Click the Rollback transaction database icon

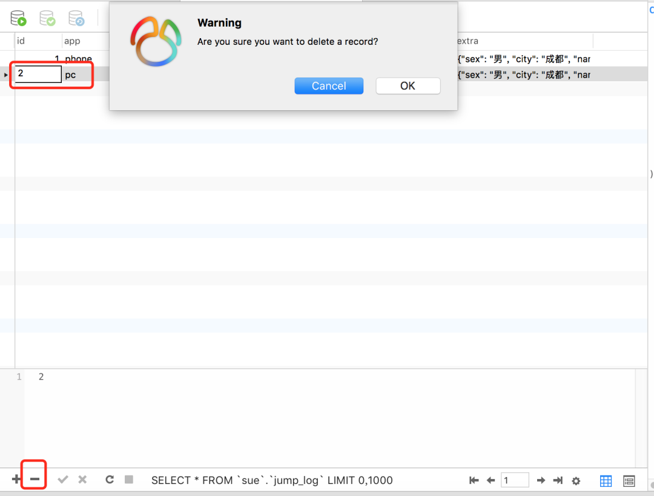76,18
